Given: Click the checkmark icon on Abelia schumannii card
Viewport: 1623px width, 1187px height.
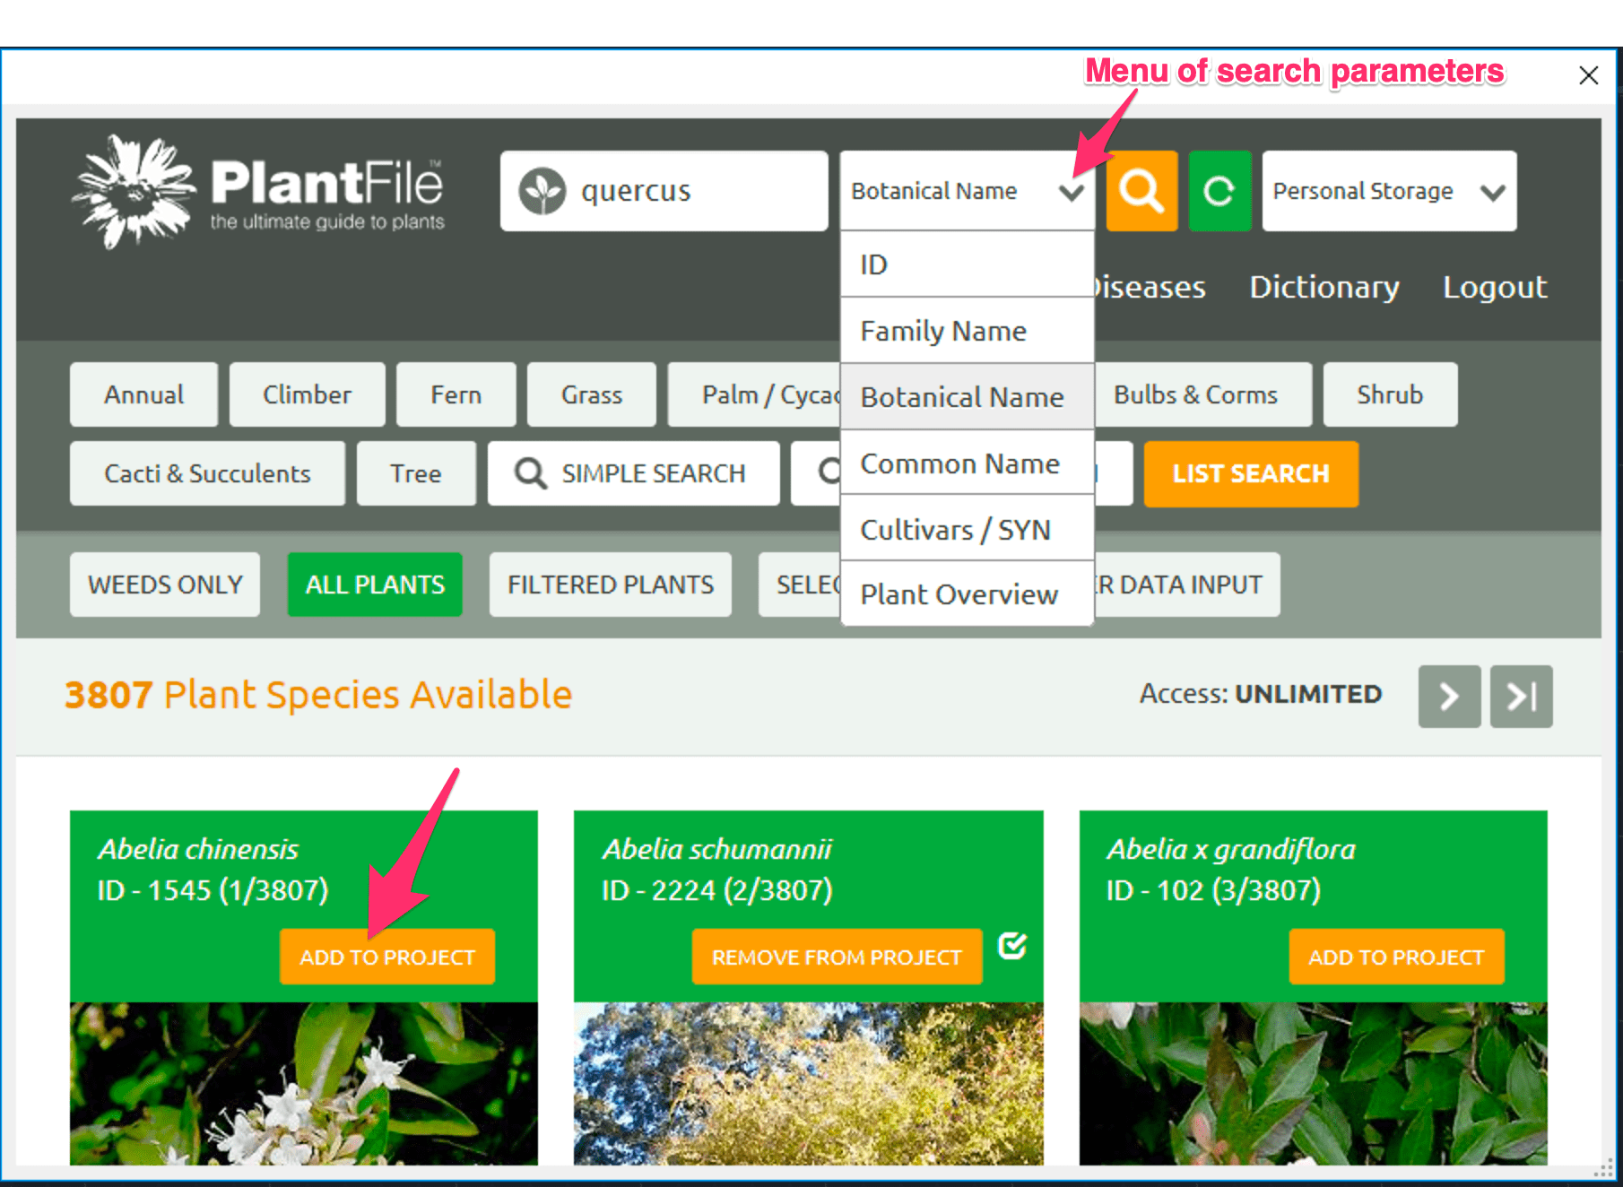Looking at the screenshot, I should click(x=1011, y=944).
